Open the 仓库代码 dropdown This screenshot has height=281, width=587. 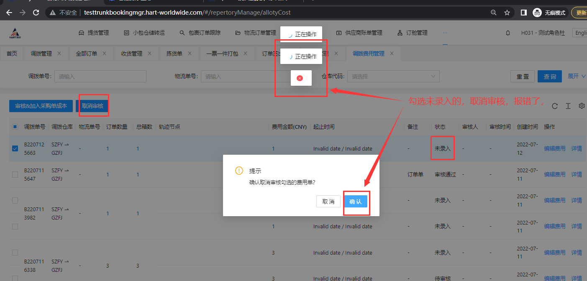pyautogui.click(x=393, y=77)
